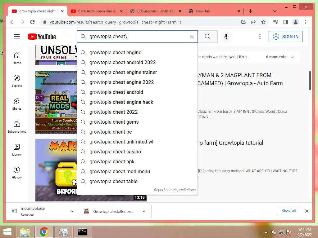Image resolution: width=318 pixels, height=238 pixels.
Task: Open File Explorer from taskbar
Action: (x=25, y=232)
